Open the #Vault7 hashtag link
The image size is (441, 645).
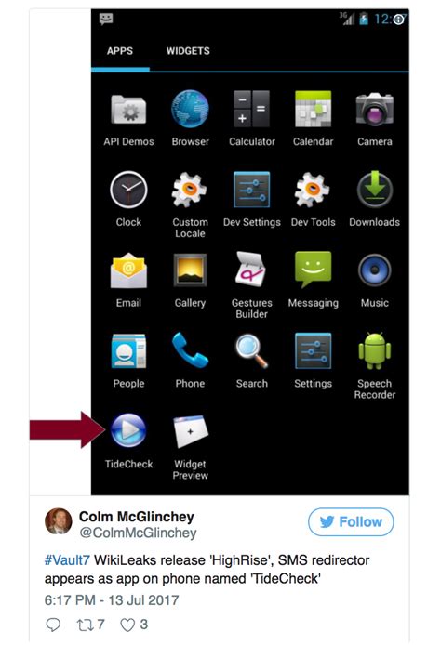tap(67, 560)
